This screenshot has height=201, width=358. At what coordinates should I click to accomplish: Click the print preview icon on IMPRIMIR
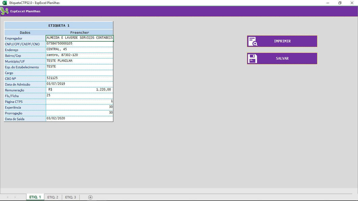[x=253, y=41]
